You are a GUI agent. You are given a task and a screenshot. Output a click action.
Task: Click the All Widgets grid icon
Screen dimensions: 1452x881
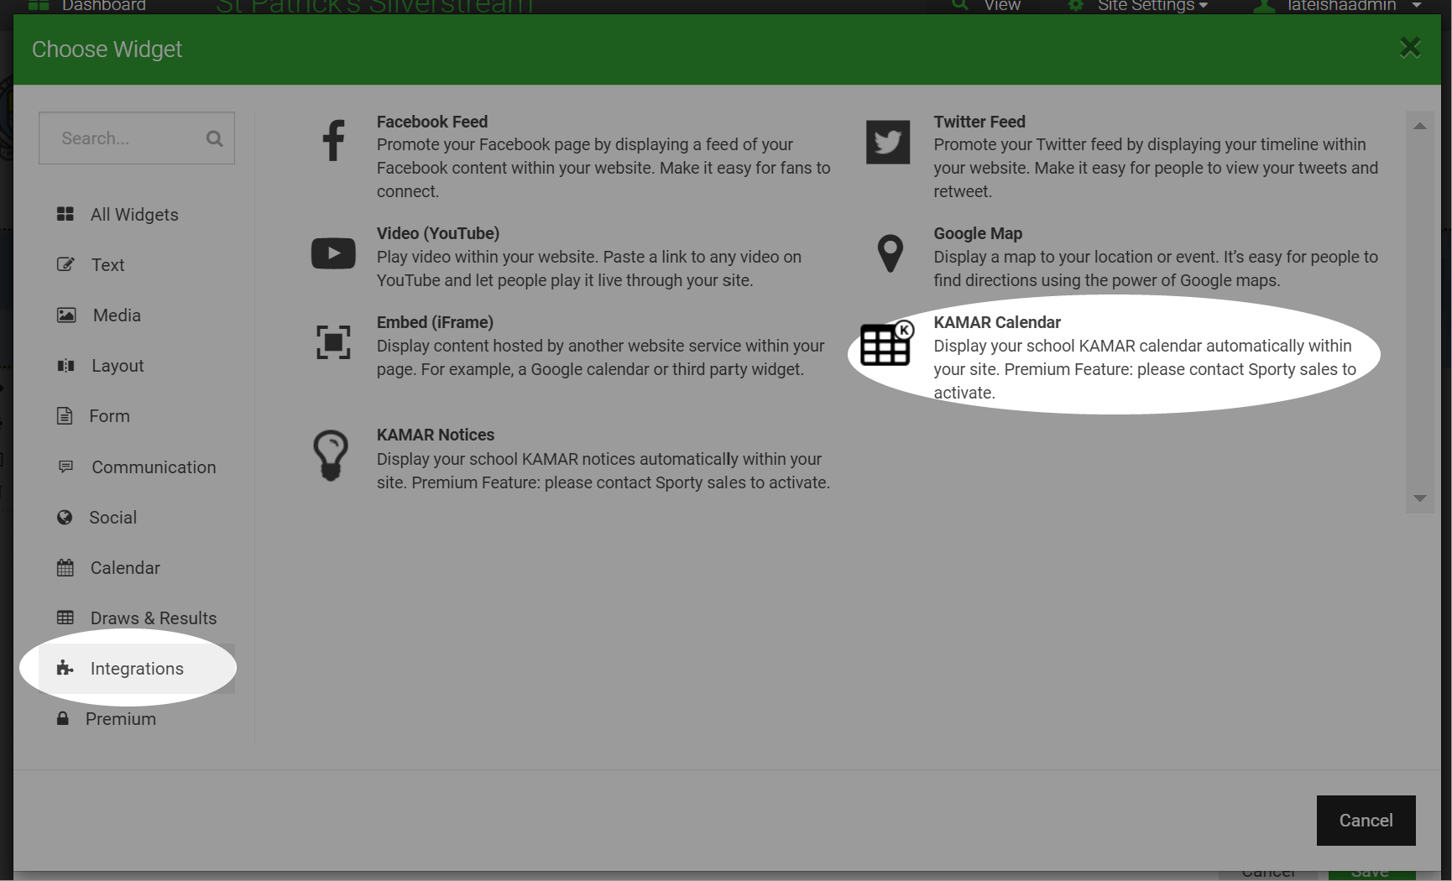[65, 214]
